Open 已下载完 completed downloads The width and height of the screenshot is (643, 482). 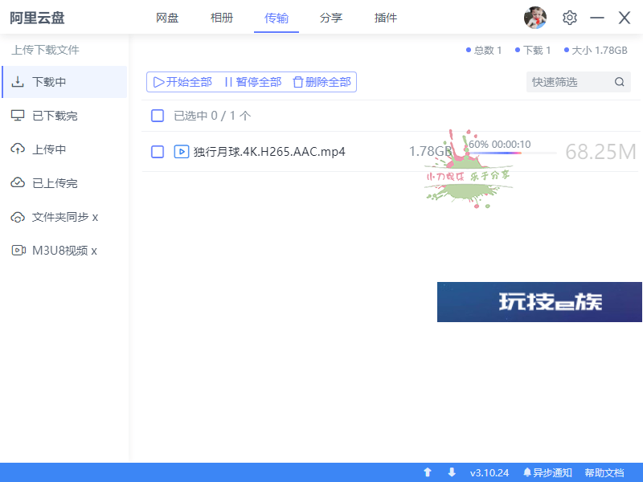tap(64, 116)
